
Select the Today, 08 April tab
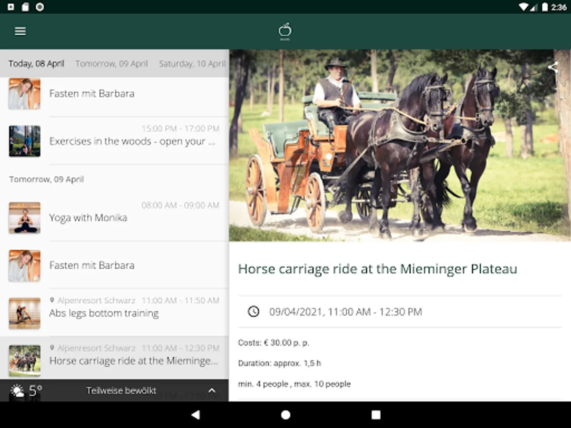click(x=36, y=64)
